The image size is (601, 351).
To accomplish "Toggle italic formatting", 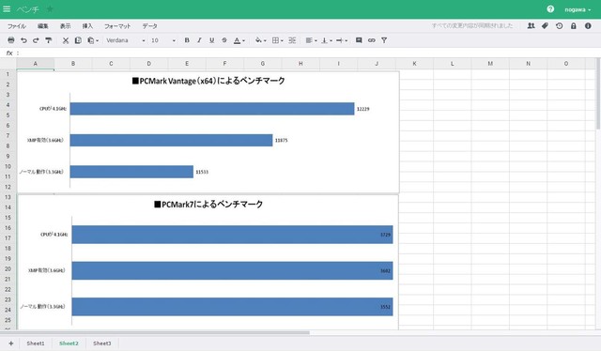I will click(x=199, y=40).
